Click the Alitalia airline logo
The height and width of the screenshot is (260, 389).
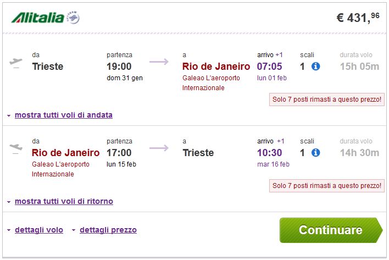click(x=46, y=18)
